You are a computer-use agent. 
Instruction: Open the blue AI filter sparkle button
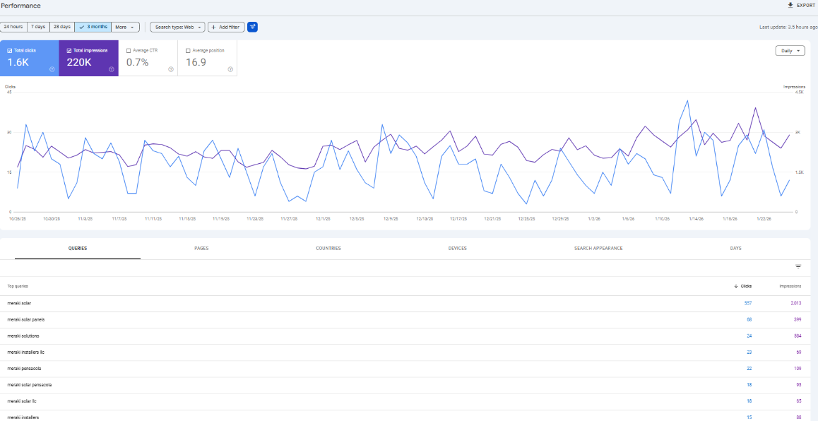(x=252, y=27)
